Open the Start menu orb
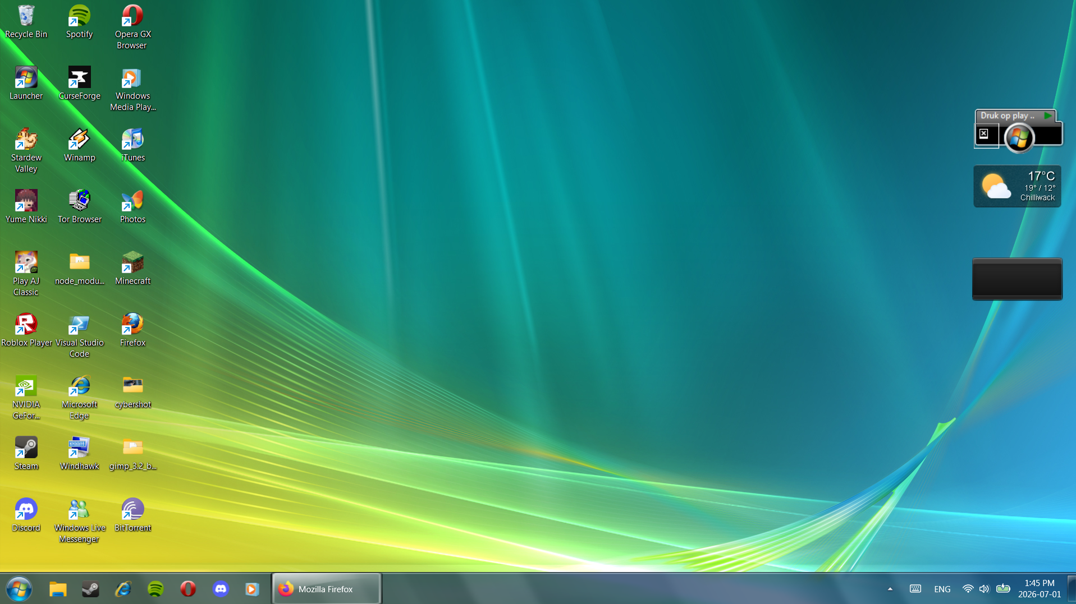The height and width of the screenshot is (604, 1076). point(19,589)
